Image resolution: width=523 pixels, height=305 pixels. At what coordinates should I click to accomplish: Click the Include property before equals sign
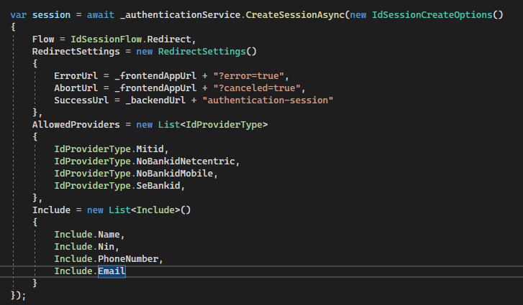tap(51, 210)
